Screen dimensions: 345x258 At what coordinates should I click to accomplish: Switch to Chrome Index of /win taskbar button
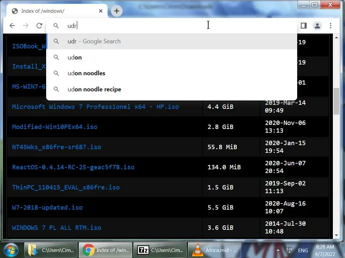[105, 250]
